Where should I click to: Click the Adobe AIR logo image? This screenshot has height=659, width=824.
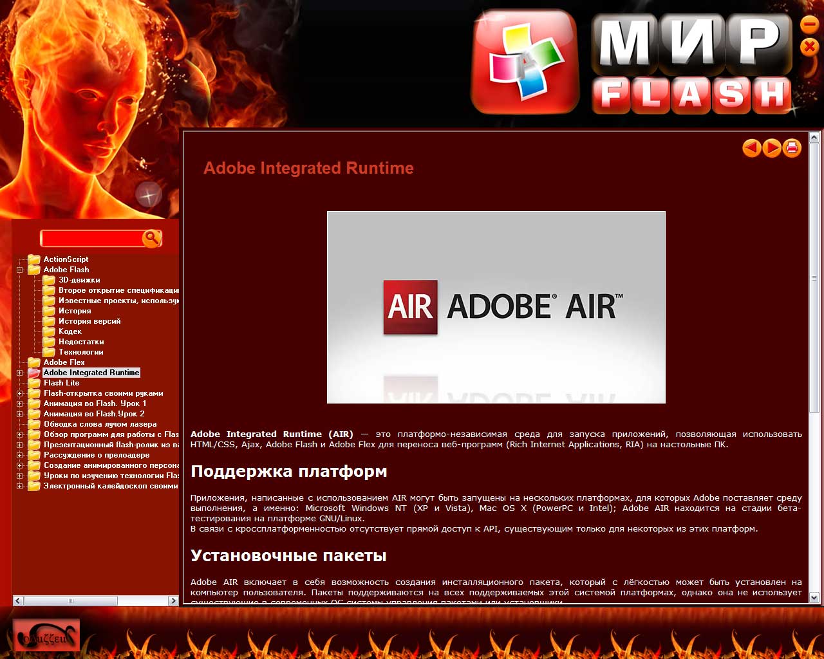[496, 308]
